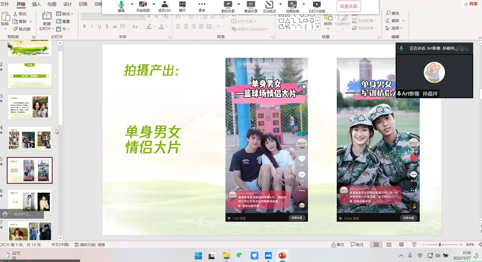This screenshot has height=262, width=482.
Task: Click the End Sharing (结束共享) button
Action: 348,6
